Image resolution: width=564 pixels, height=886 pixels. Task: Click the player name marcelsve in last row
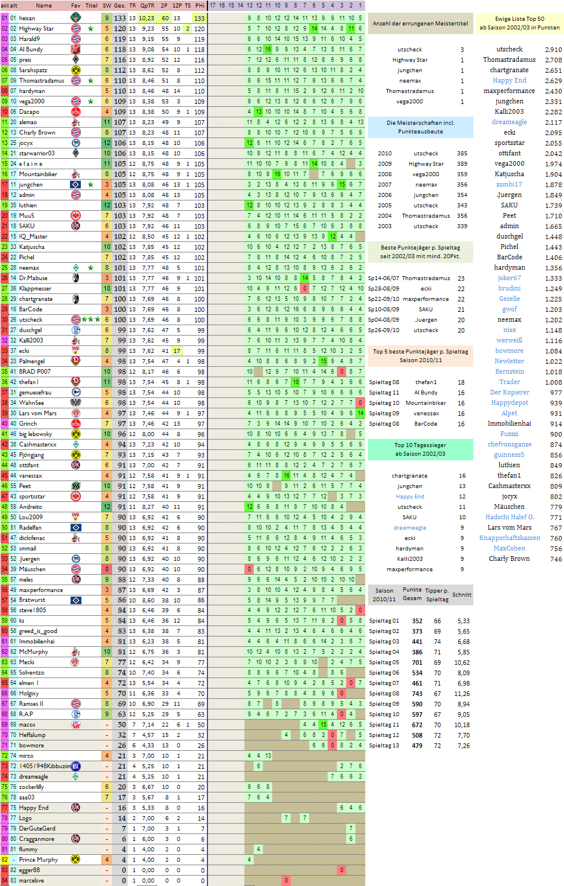click(x=31, y=880)
